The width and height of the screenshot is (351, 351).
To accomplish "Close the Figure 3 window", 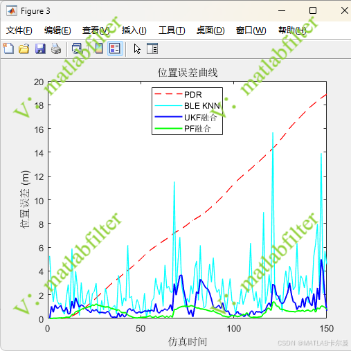I will (x=345, y=10).
